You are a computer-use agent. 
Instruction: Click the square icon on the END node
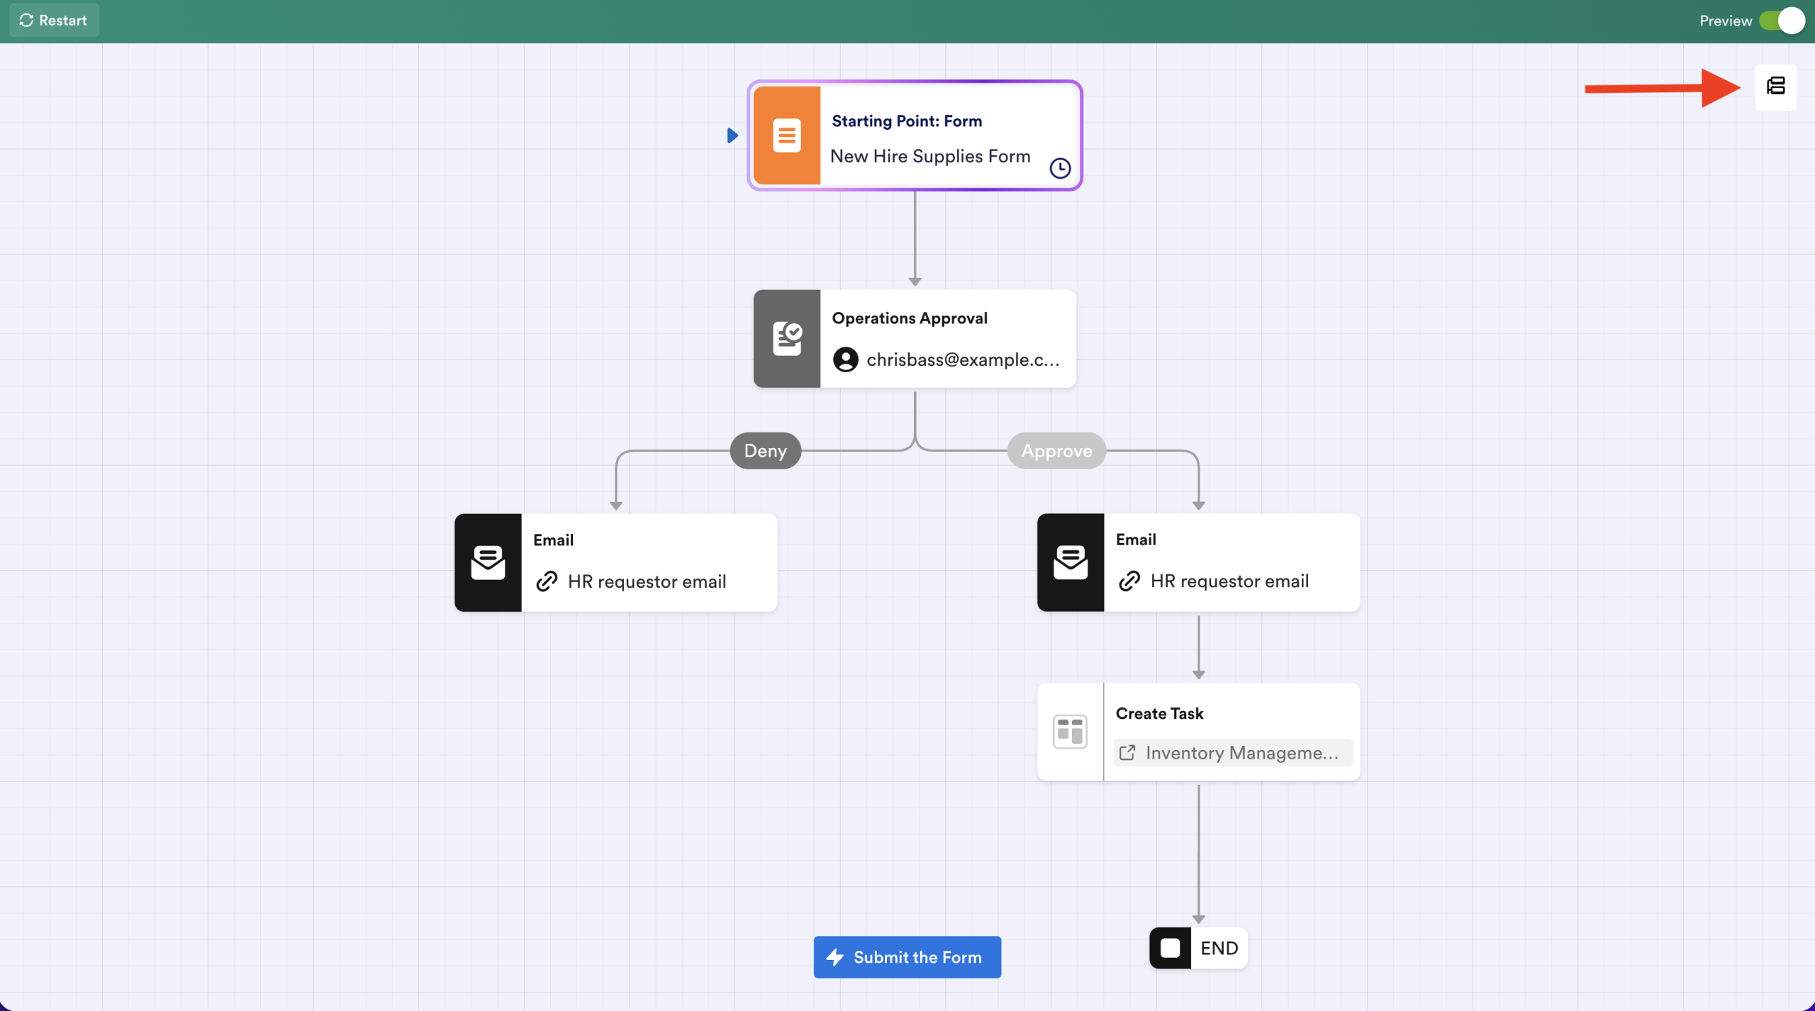coord(1169,948)
